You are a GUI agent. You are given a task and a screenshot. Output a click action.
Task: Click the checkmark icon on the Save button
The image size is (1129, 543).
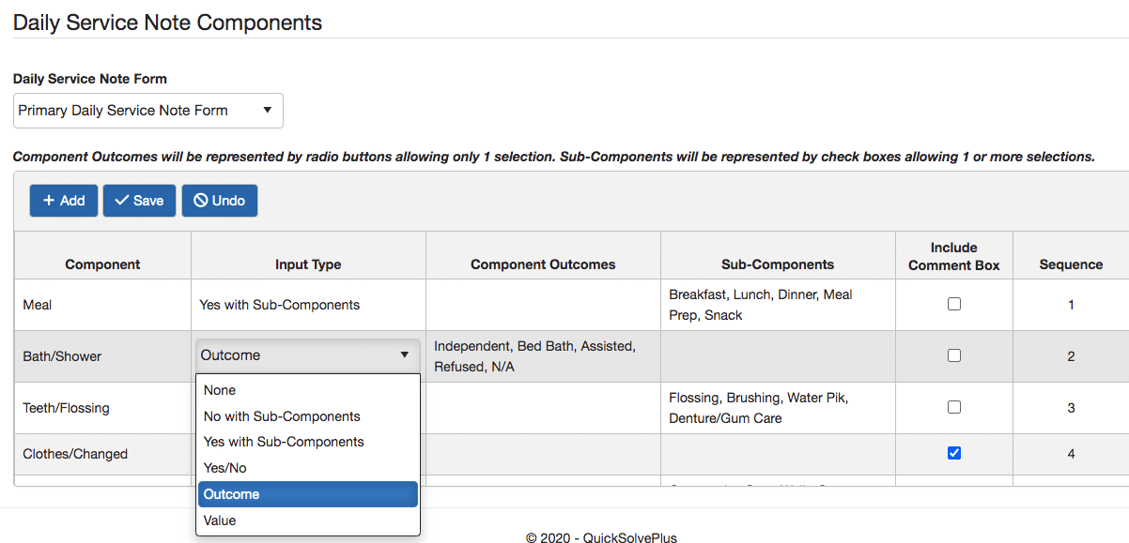tap(124, 200)
